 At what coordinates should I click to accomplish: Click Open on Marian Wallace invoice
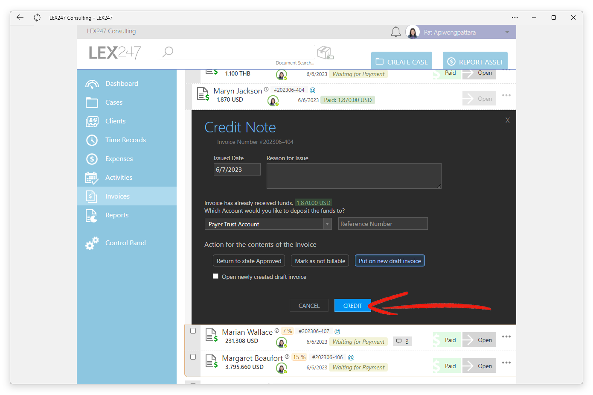tap(479, 340)
